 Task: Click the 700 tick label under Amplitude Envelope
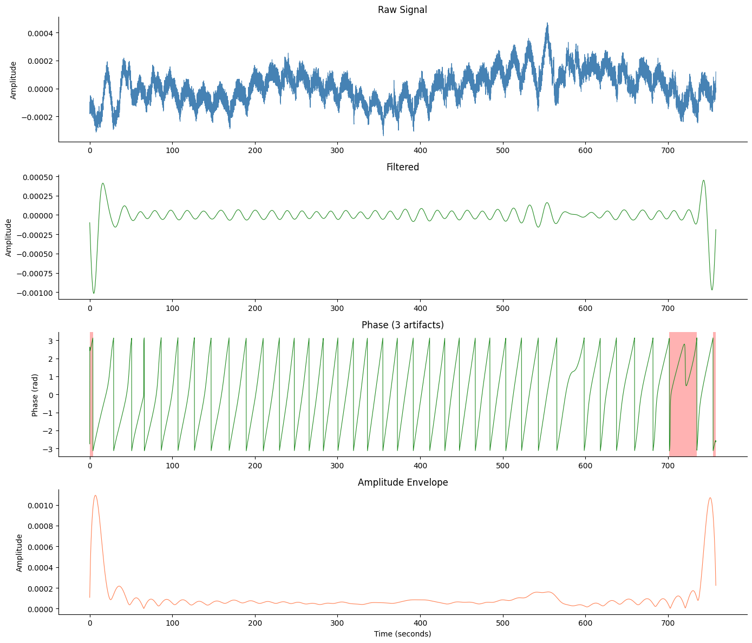(668, 623)
